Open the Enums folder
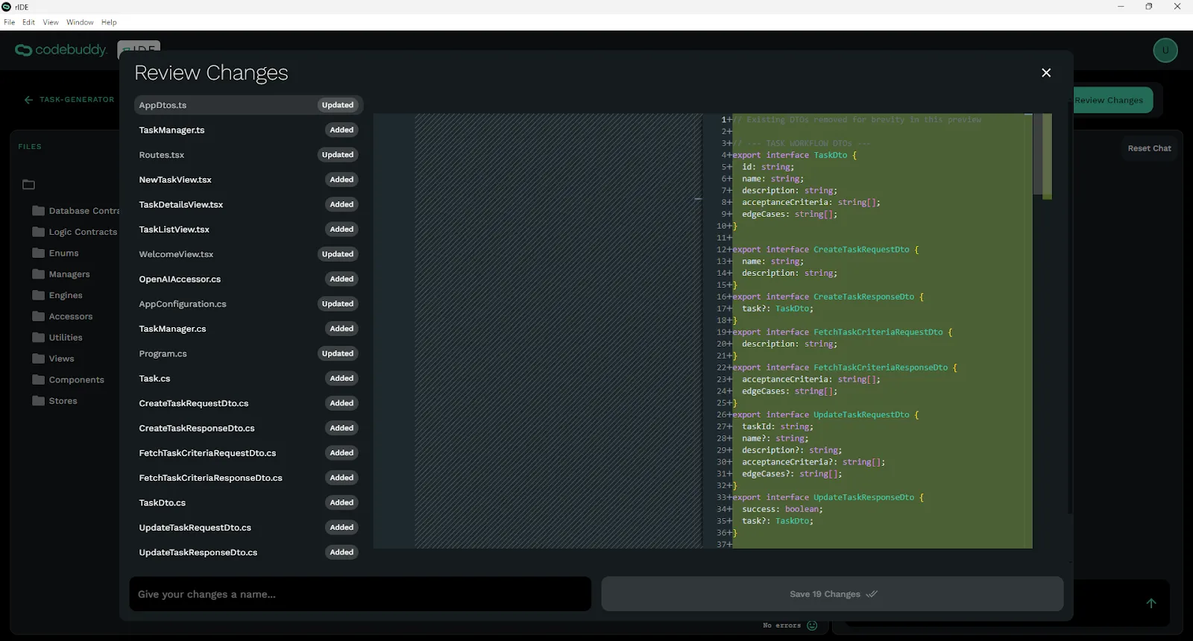The height and width of the screenshot is (641, 1193). click(56, 253)
